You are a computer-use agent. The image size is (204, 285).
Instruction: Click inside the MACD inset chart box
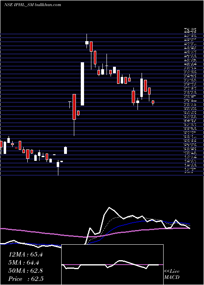112,265
